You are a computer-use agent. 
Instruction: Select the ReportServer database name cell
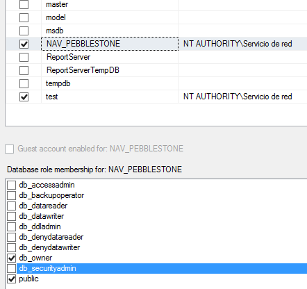pyautogui.click(x=110, y=57)
